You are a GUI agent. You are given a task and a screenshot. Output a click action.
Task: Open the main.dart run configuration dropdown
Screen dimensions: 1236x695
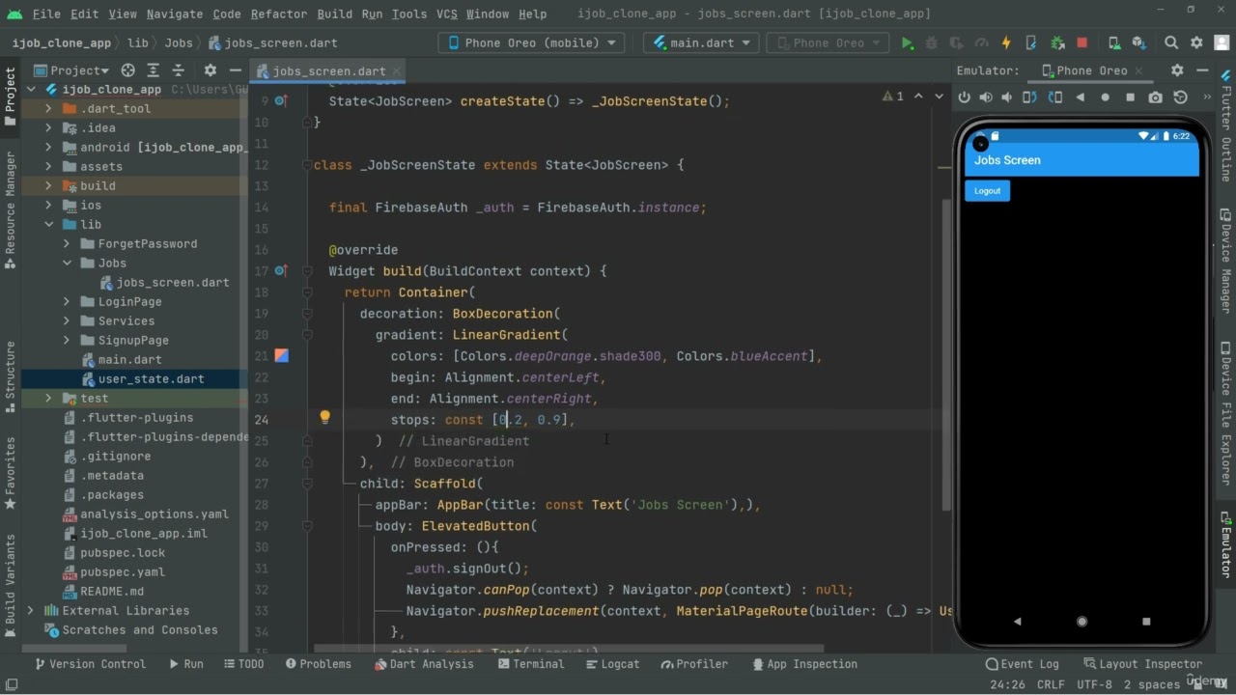702,42
